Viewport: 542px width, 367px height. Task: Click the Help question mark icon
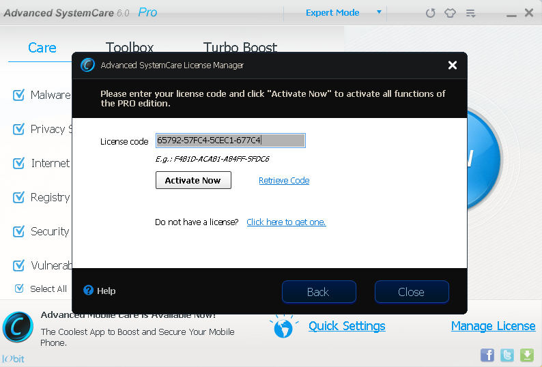pyautogui.click(x=88, y=291)
